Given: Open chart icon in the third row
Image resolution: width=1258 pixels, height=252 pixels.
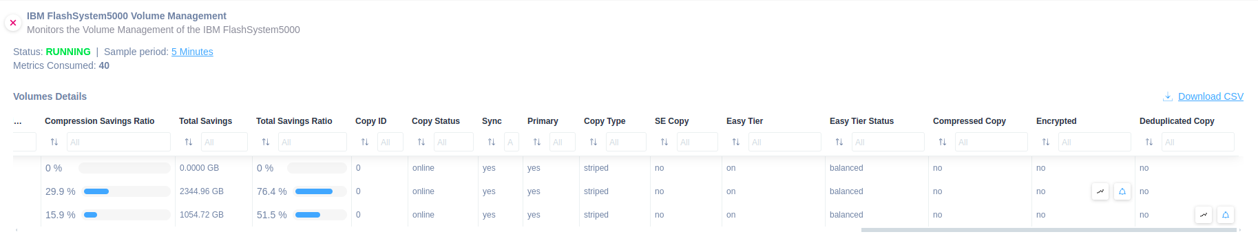Looking at the screenshot, I should (x=1204, y=215).
